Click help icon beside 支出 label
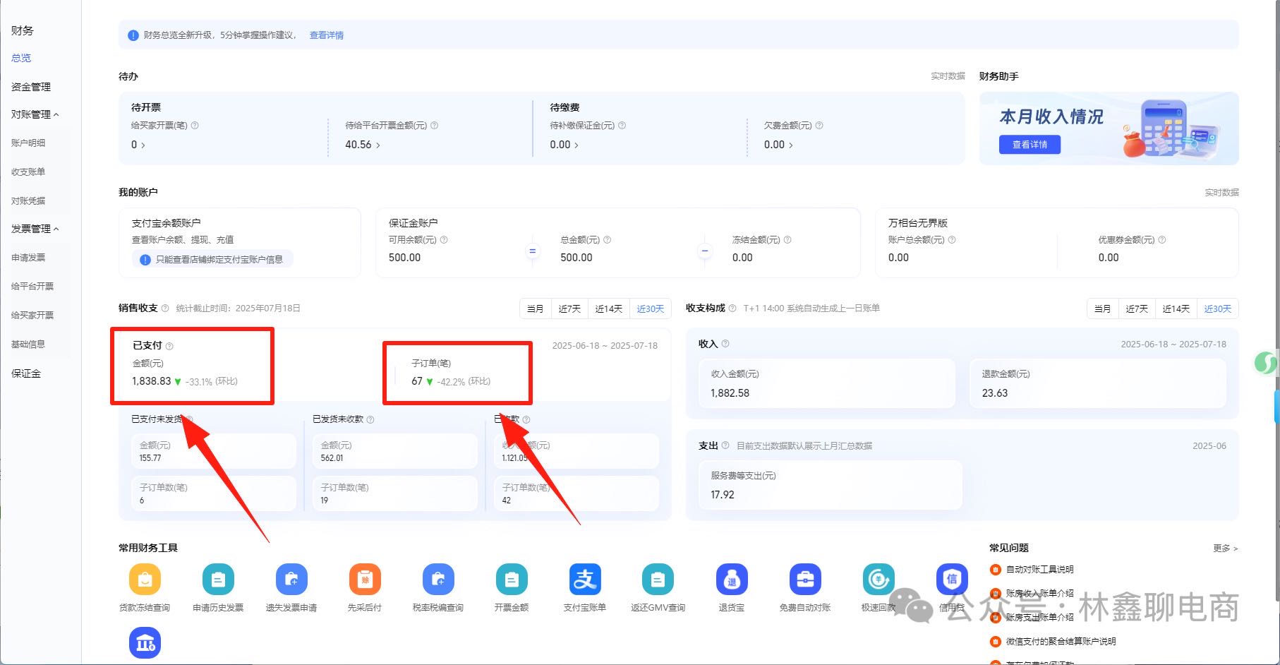This screenshot has width=1280, height=665. point(725,445)
